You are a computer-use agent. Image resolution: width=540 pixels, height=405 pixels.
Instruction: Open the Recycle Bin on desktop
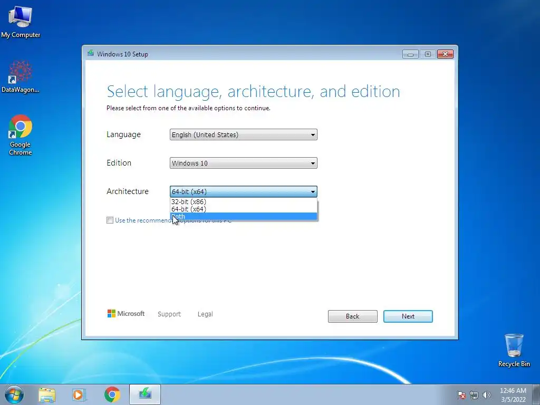click(x=514, y=350)
